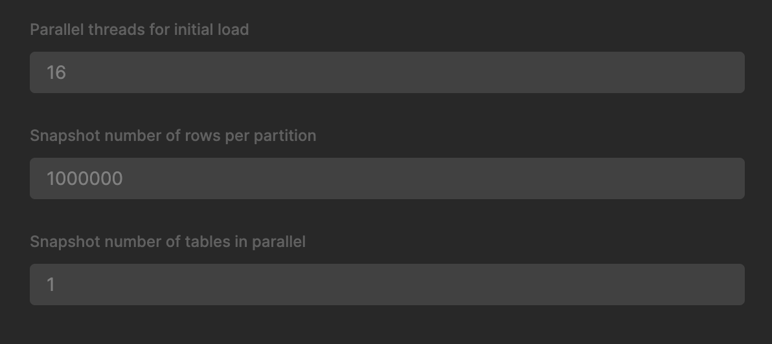Click empty space right of 1000000 in field

point(453,178)
